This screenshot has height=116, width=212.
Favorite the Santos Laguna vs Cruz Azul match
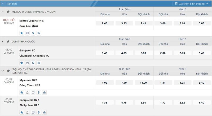[22, 33]
